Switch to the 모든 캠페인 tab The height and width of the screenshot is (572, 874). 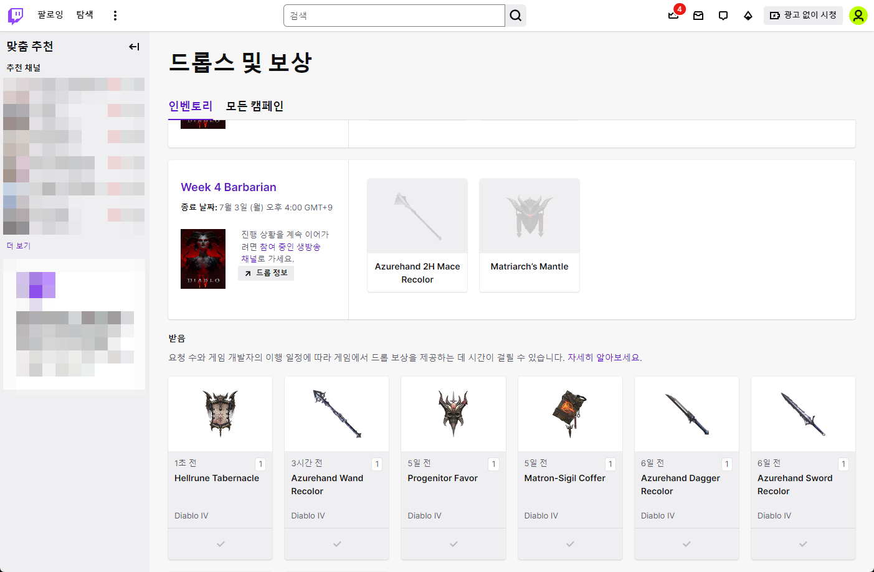(x=255, y=106)
